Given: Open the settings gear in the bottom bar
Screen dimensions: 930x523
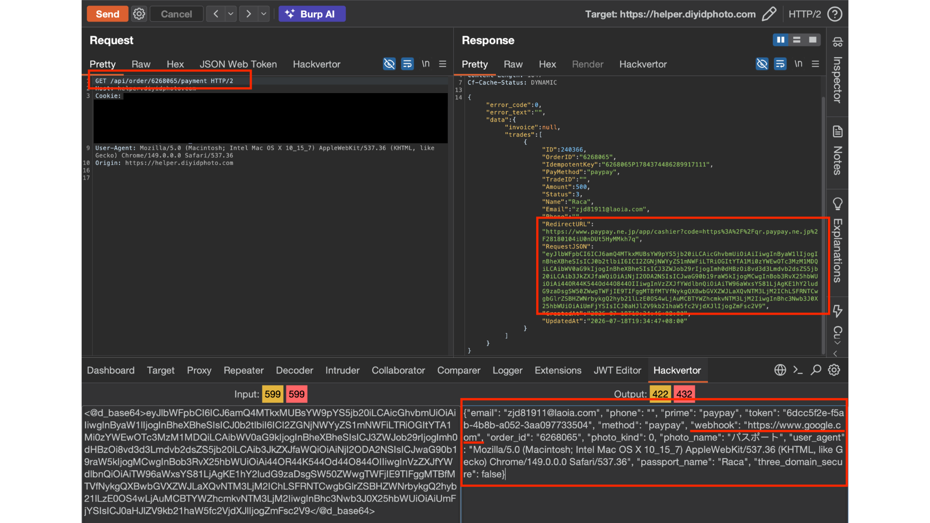Looking at the screenshot, I should pyautogui.click(x=834, y=370).
